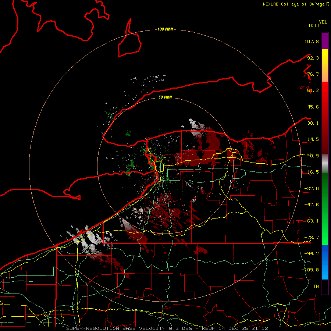Click the 61.2 legend value
The height and width of the screenshot is (331, 331).
click(313, 90)
